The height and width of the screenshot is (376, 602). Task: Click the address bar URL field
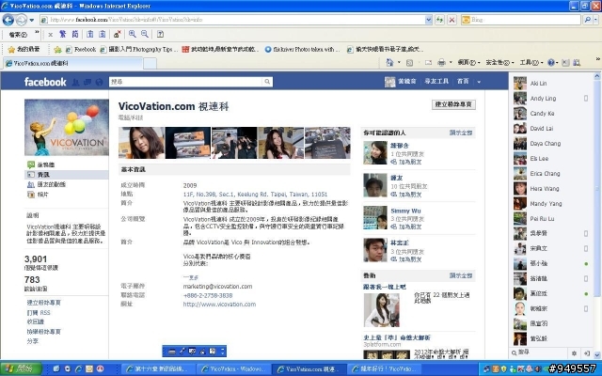[232, 20]
